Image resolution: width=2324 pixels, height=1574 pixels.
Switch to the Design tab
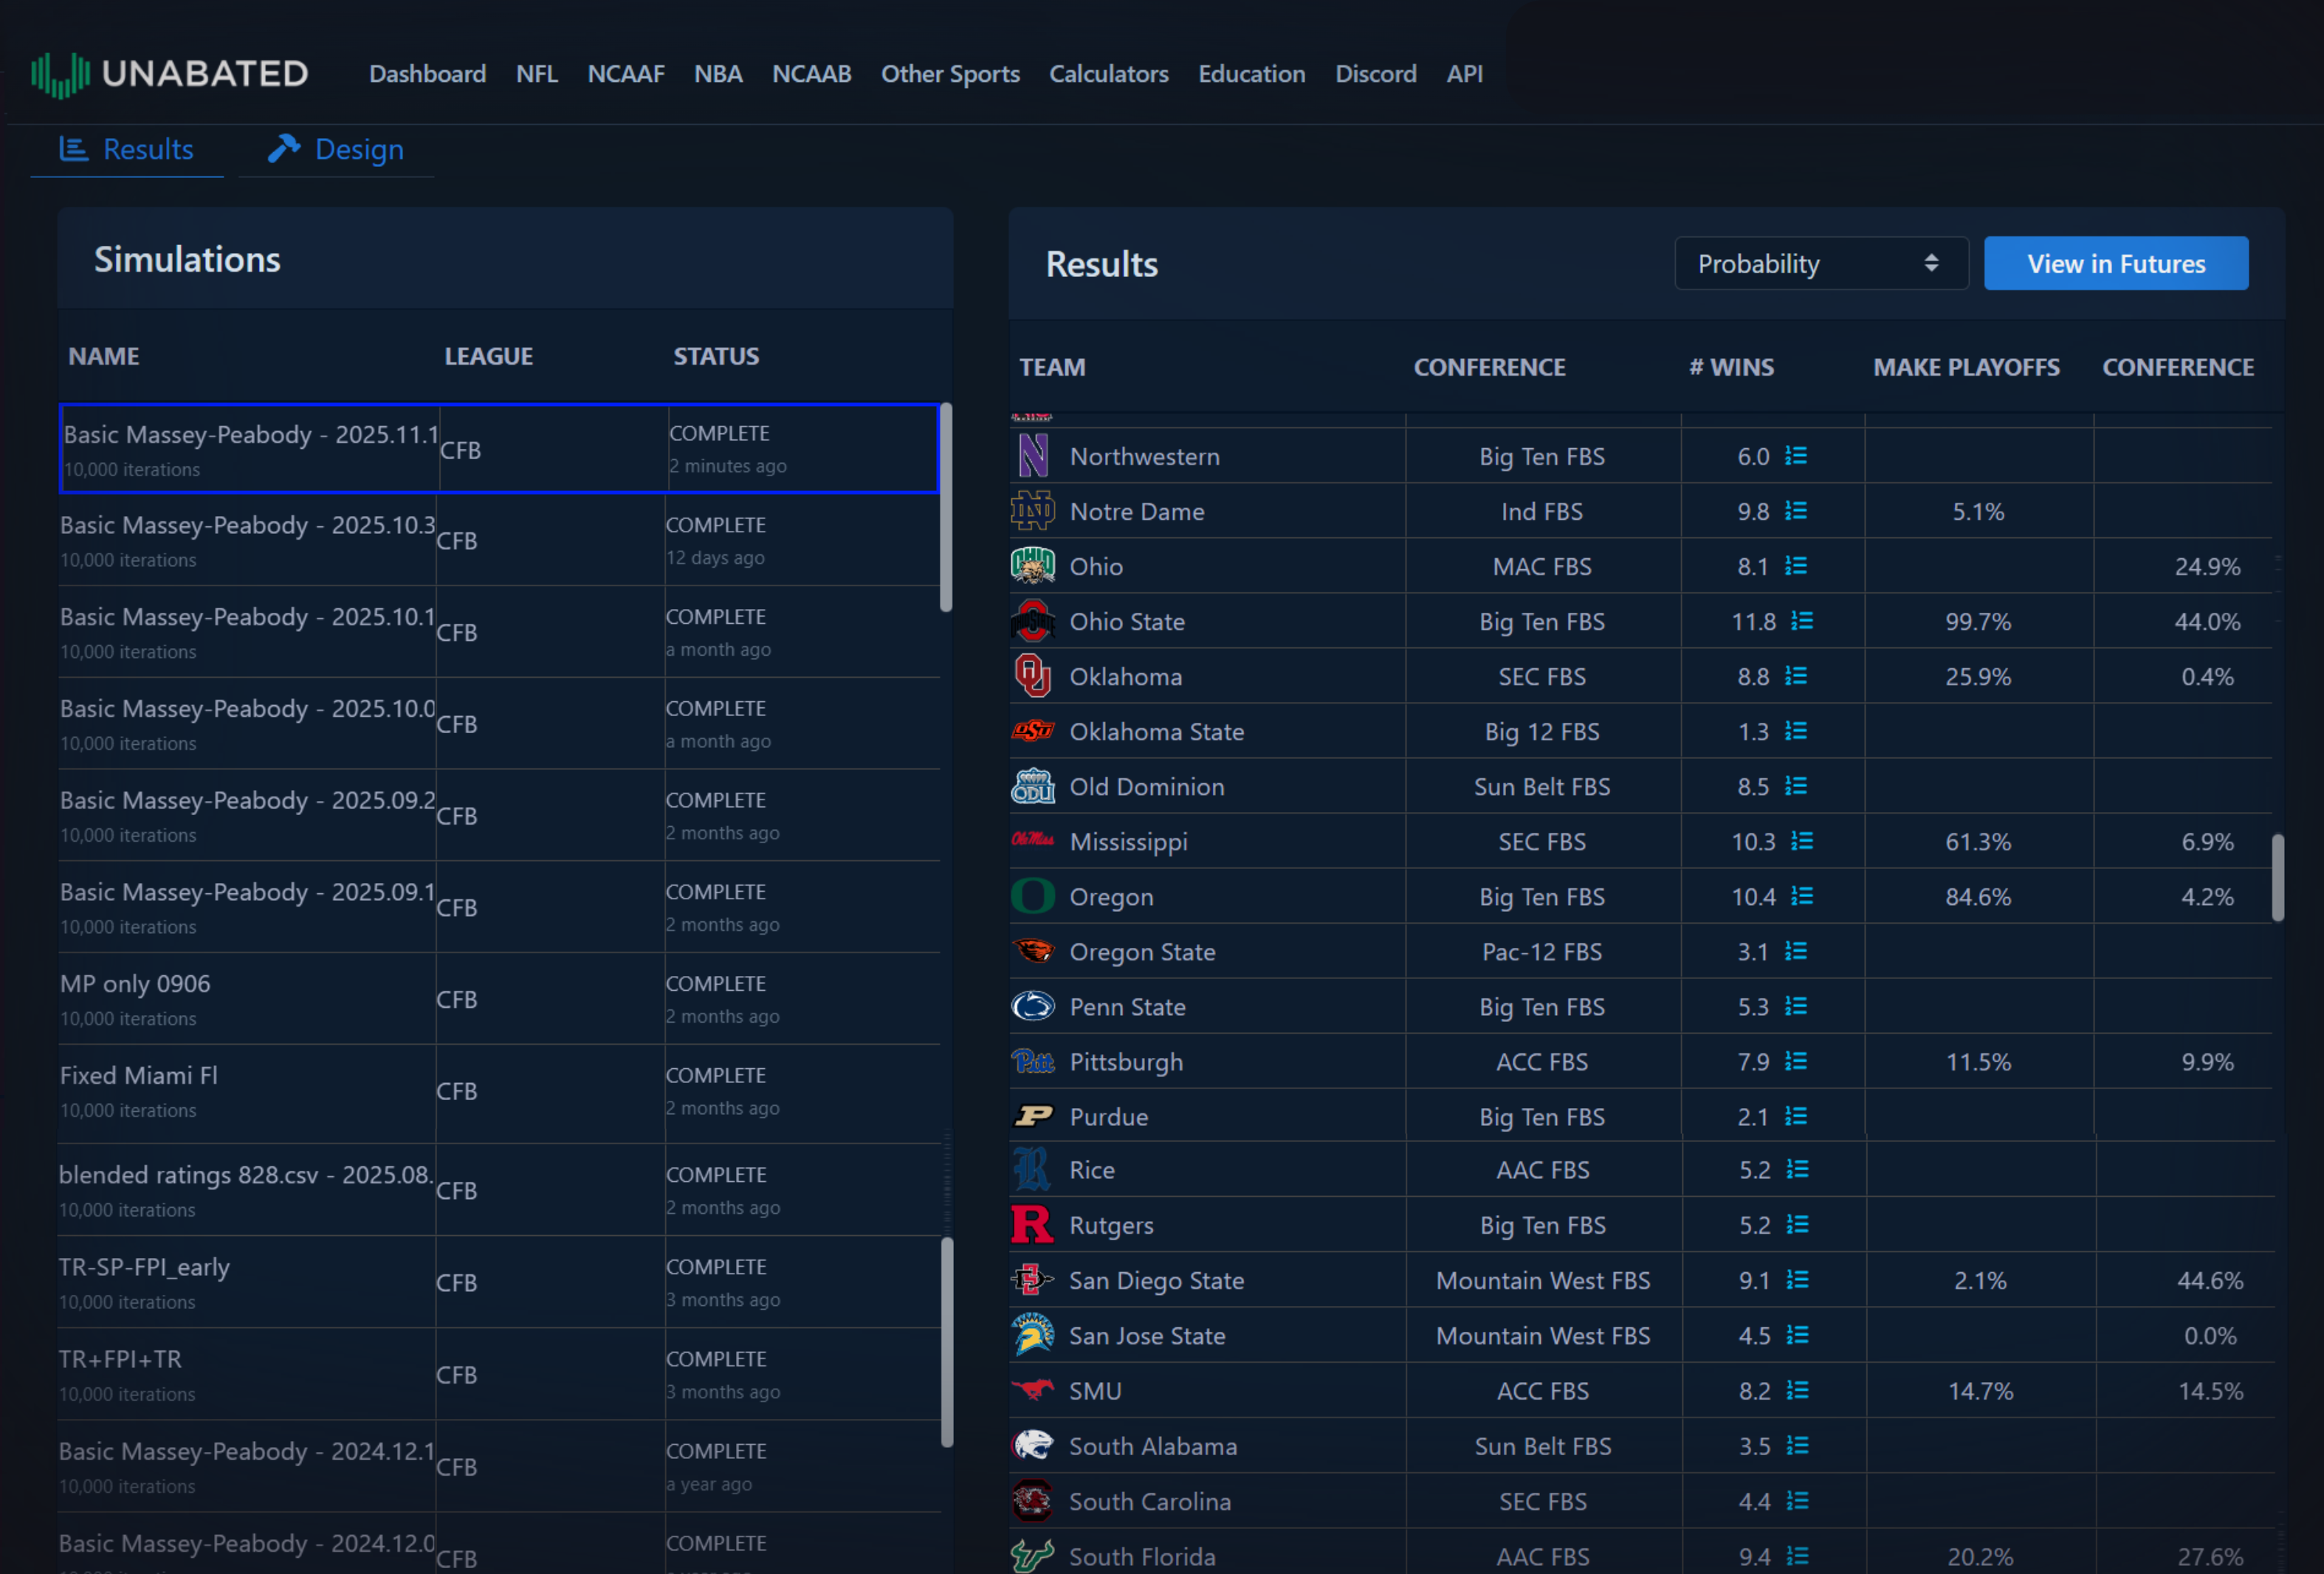tap(336, 150)
